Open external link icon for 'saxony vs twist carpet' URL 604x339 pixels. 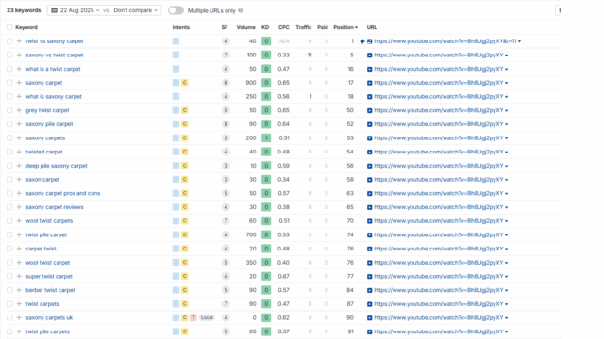[369, 56]
